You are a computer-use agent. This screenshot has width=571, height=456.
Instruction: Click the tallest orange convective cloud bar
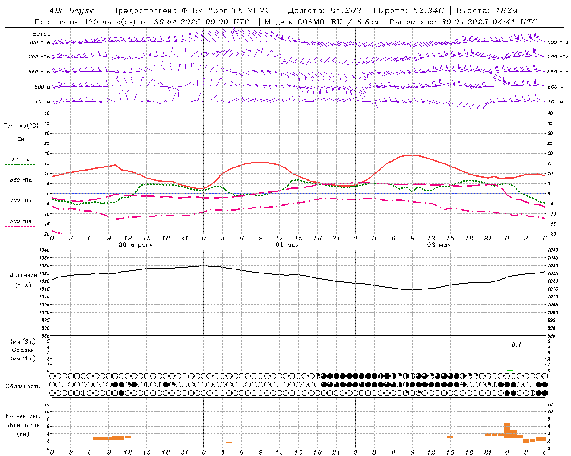click(507, 431)
